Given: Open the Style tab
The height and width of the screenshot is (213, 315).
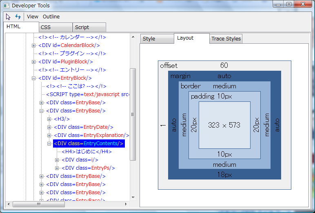Looking at the screenshot, I should [x=157, y=39].
